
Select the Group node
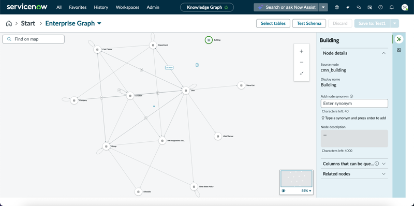pos(106,146)
